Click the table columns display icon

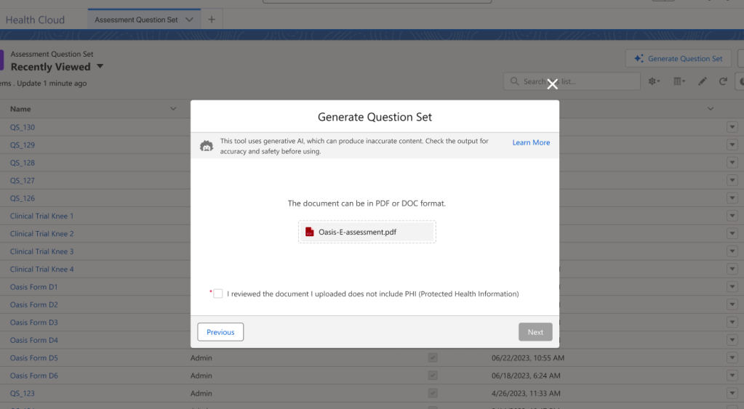679,81
